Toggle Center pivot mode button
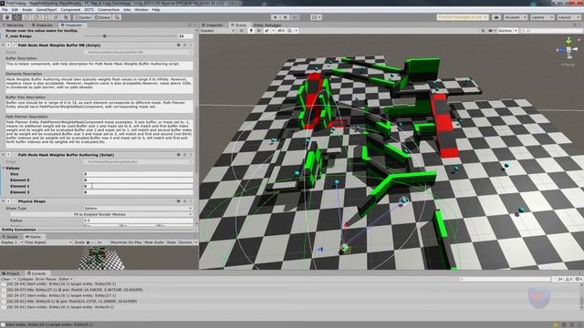584x328 pixels. coord(83,17)
